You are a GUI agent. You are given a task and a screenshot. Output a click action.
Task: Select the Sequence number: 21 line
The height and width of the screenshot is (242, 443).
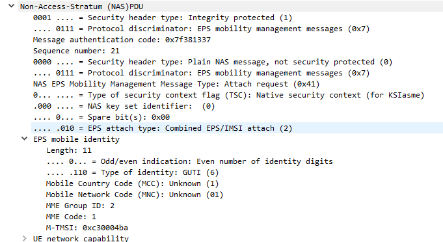pyautogui.click(x=76, y=51)
